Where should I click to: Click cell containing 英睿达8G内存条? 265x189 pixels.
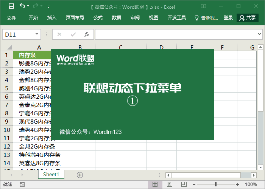click(39, 163)
